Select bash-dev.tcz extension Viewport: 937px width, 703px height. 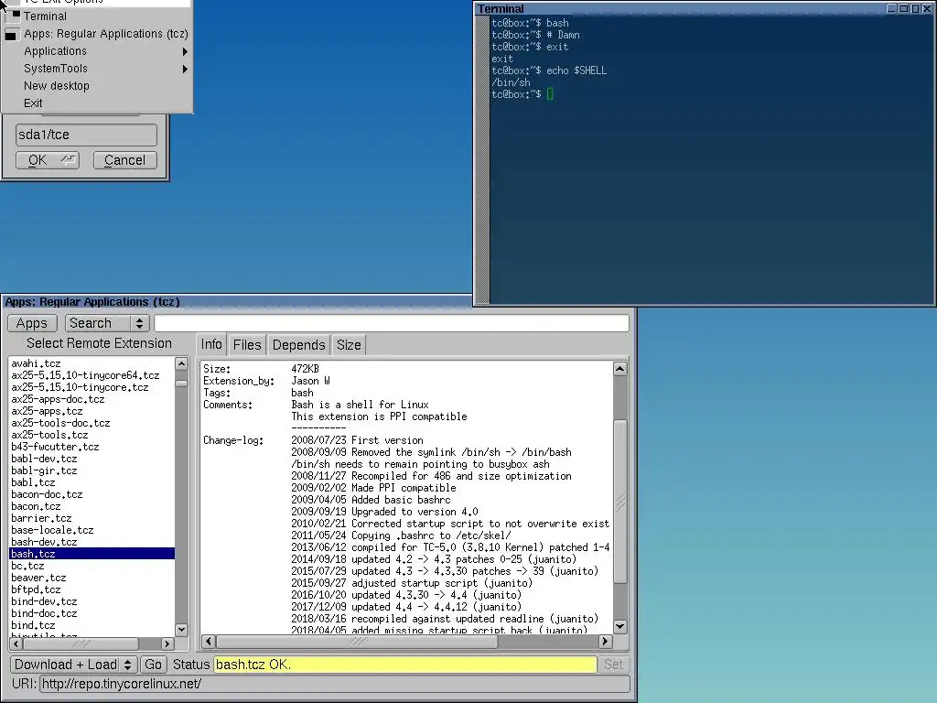point(92,542)
